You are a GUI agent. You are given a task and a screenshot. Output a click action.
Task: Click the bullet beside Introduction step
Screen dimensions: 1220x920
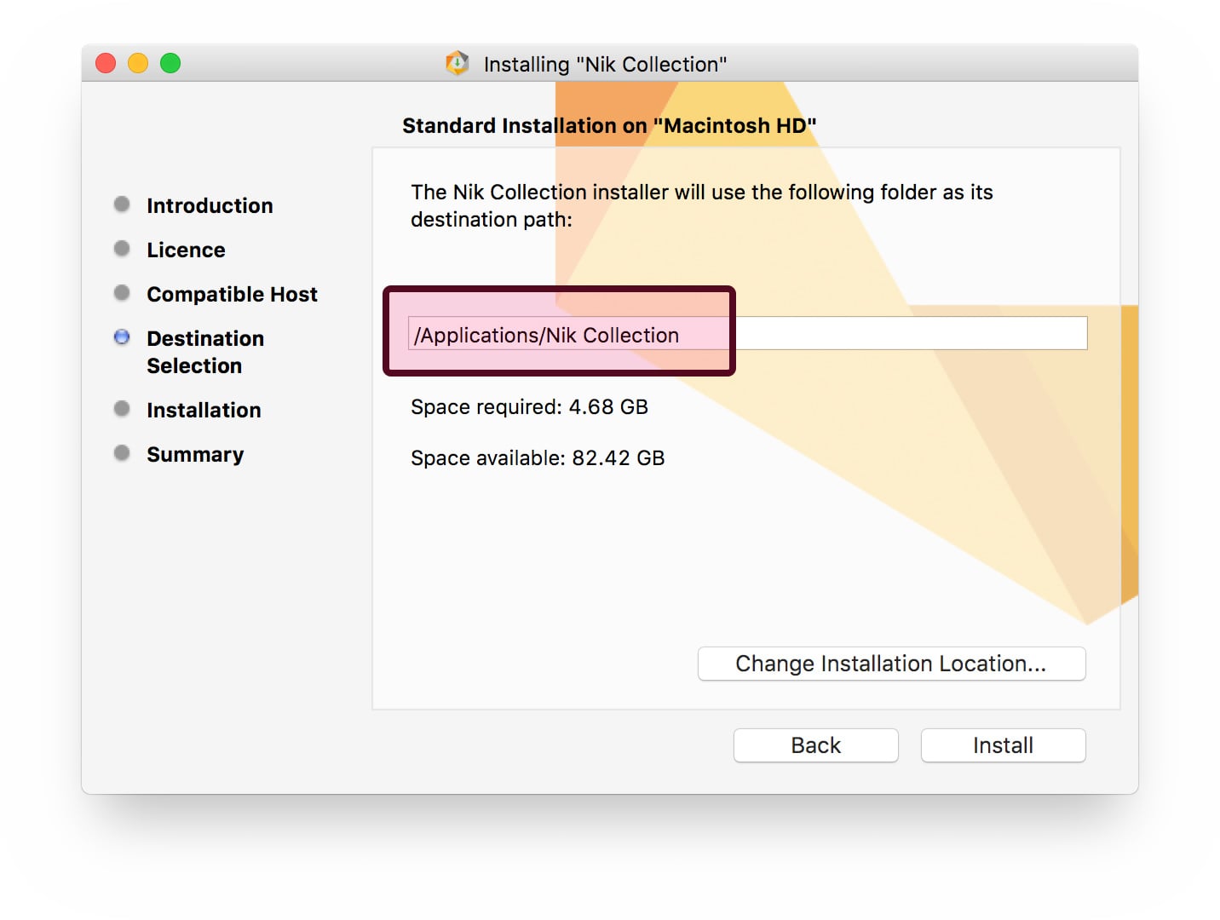pos(122,204)
